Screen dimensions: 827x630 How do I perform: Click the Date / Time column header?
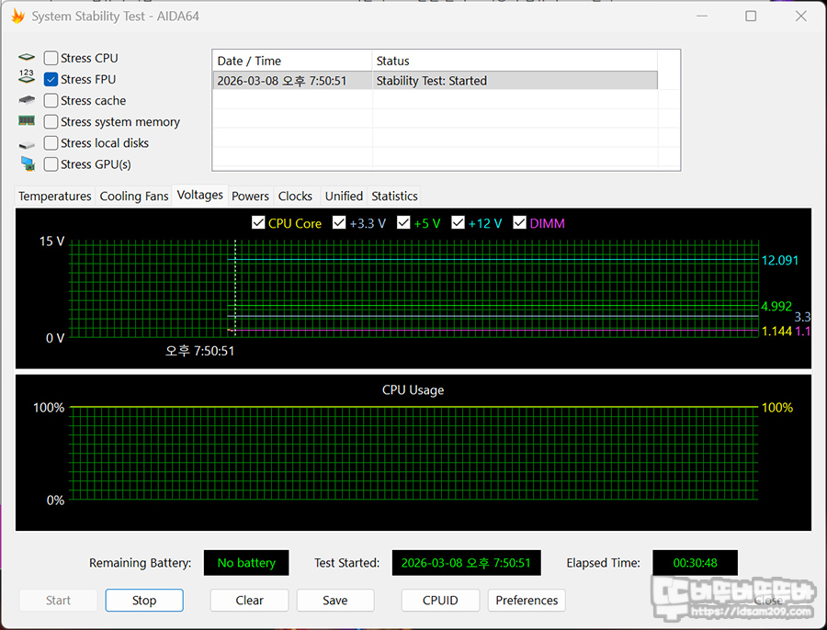click(x=292, y=61)
